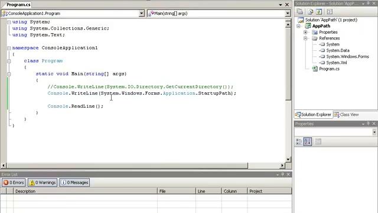Click the References folder icon
Viewport: 378px width, 213px height.
tap(315, 38)
